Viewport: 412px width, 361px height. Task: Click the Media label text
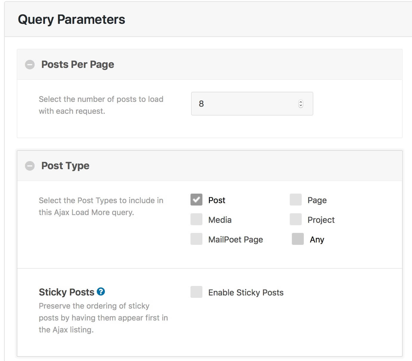click(x=220, y=220)
